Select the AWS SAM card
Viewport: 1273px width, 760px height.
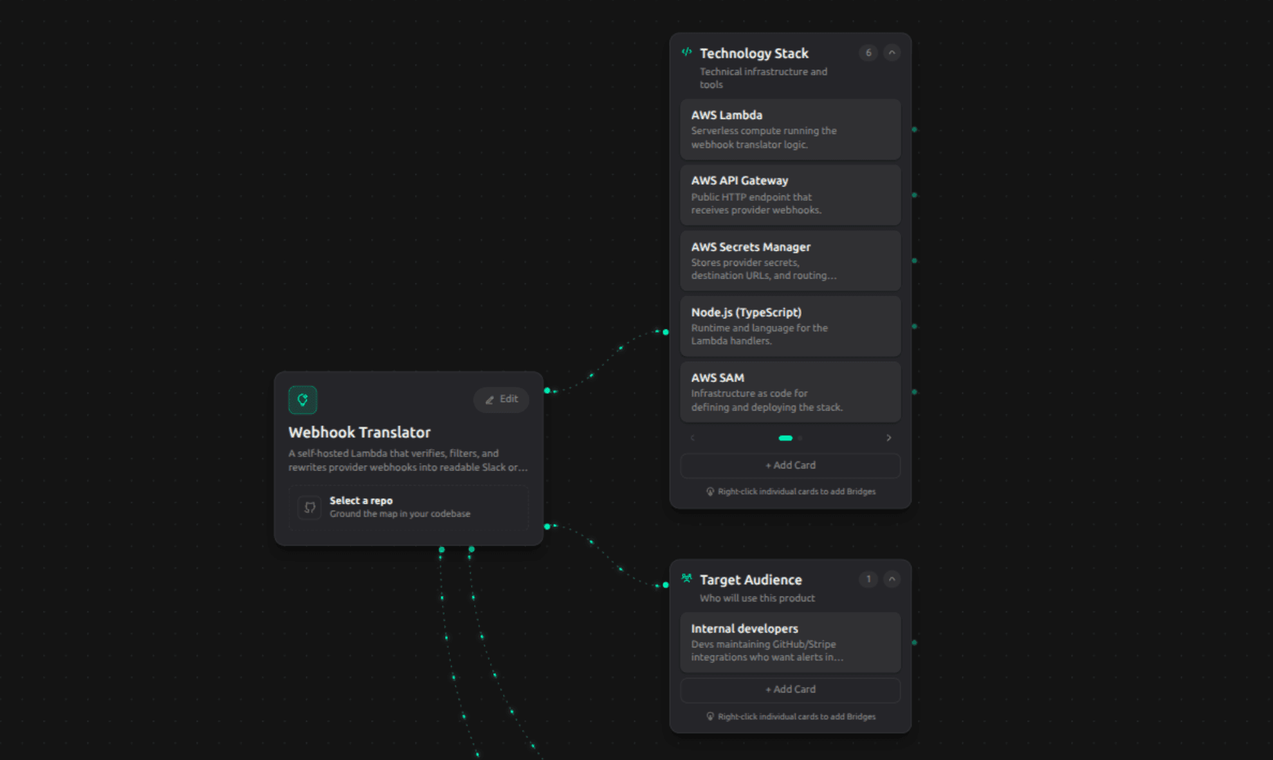791,392
